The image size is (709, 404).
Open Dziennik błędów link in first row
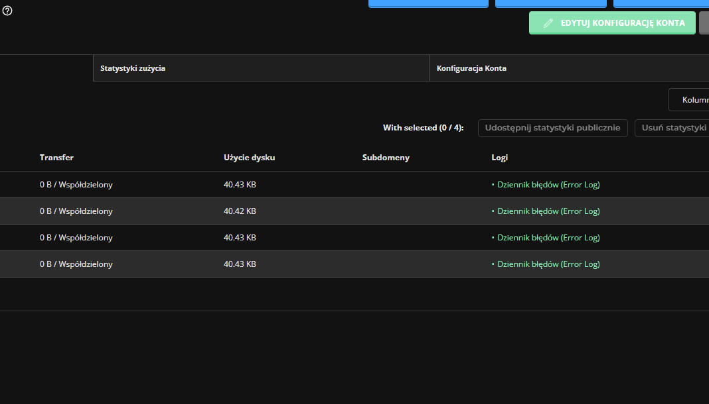548,185
